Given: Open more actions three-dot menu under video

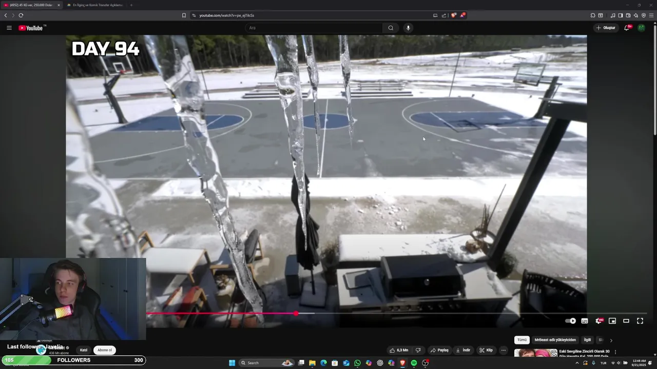Looking at the screenshot, I should [503, 350].
